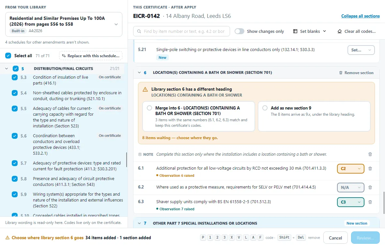This screenshot has height=247, width=385.
Task: Click the footer warning triangle icon
Action: click(x=8, y=238)
